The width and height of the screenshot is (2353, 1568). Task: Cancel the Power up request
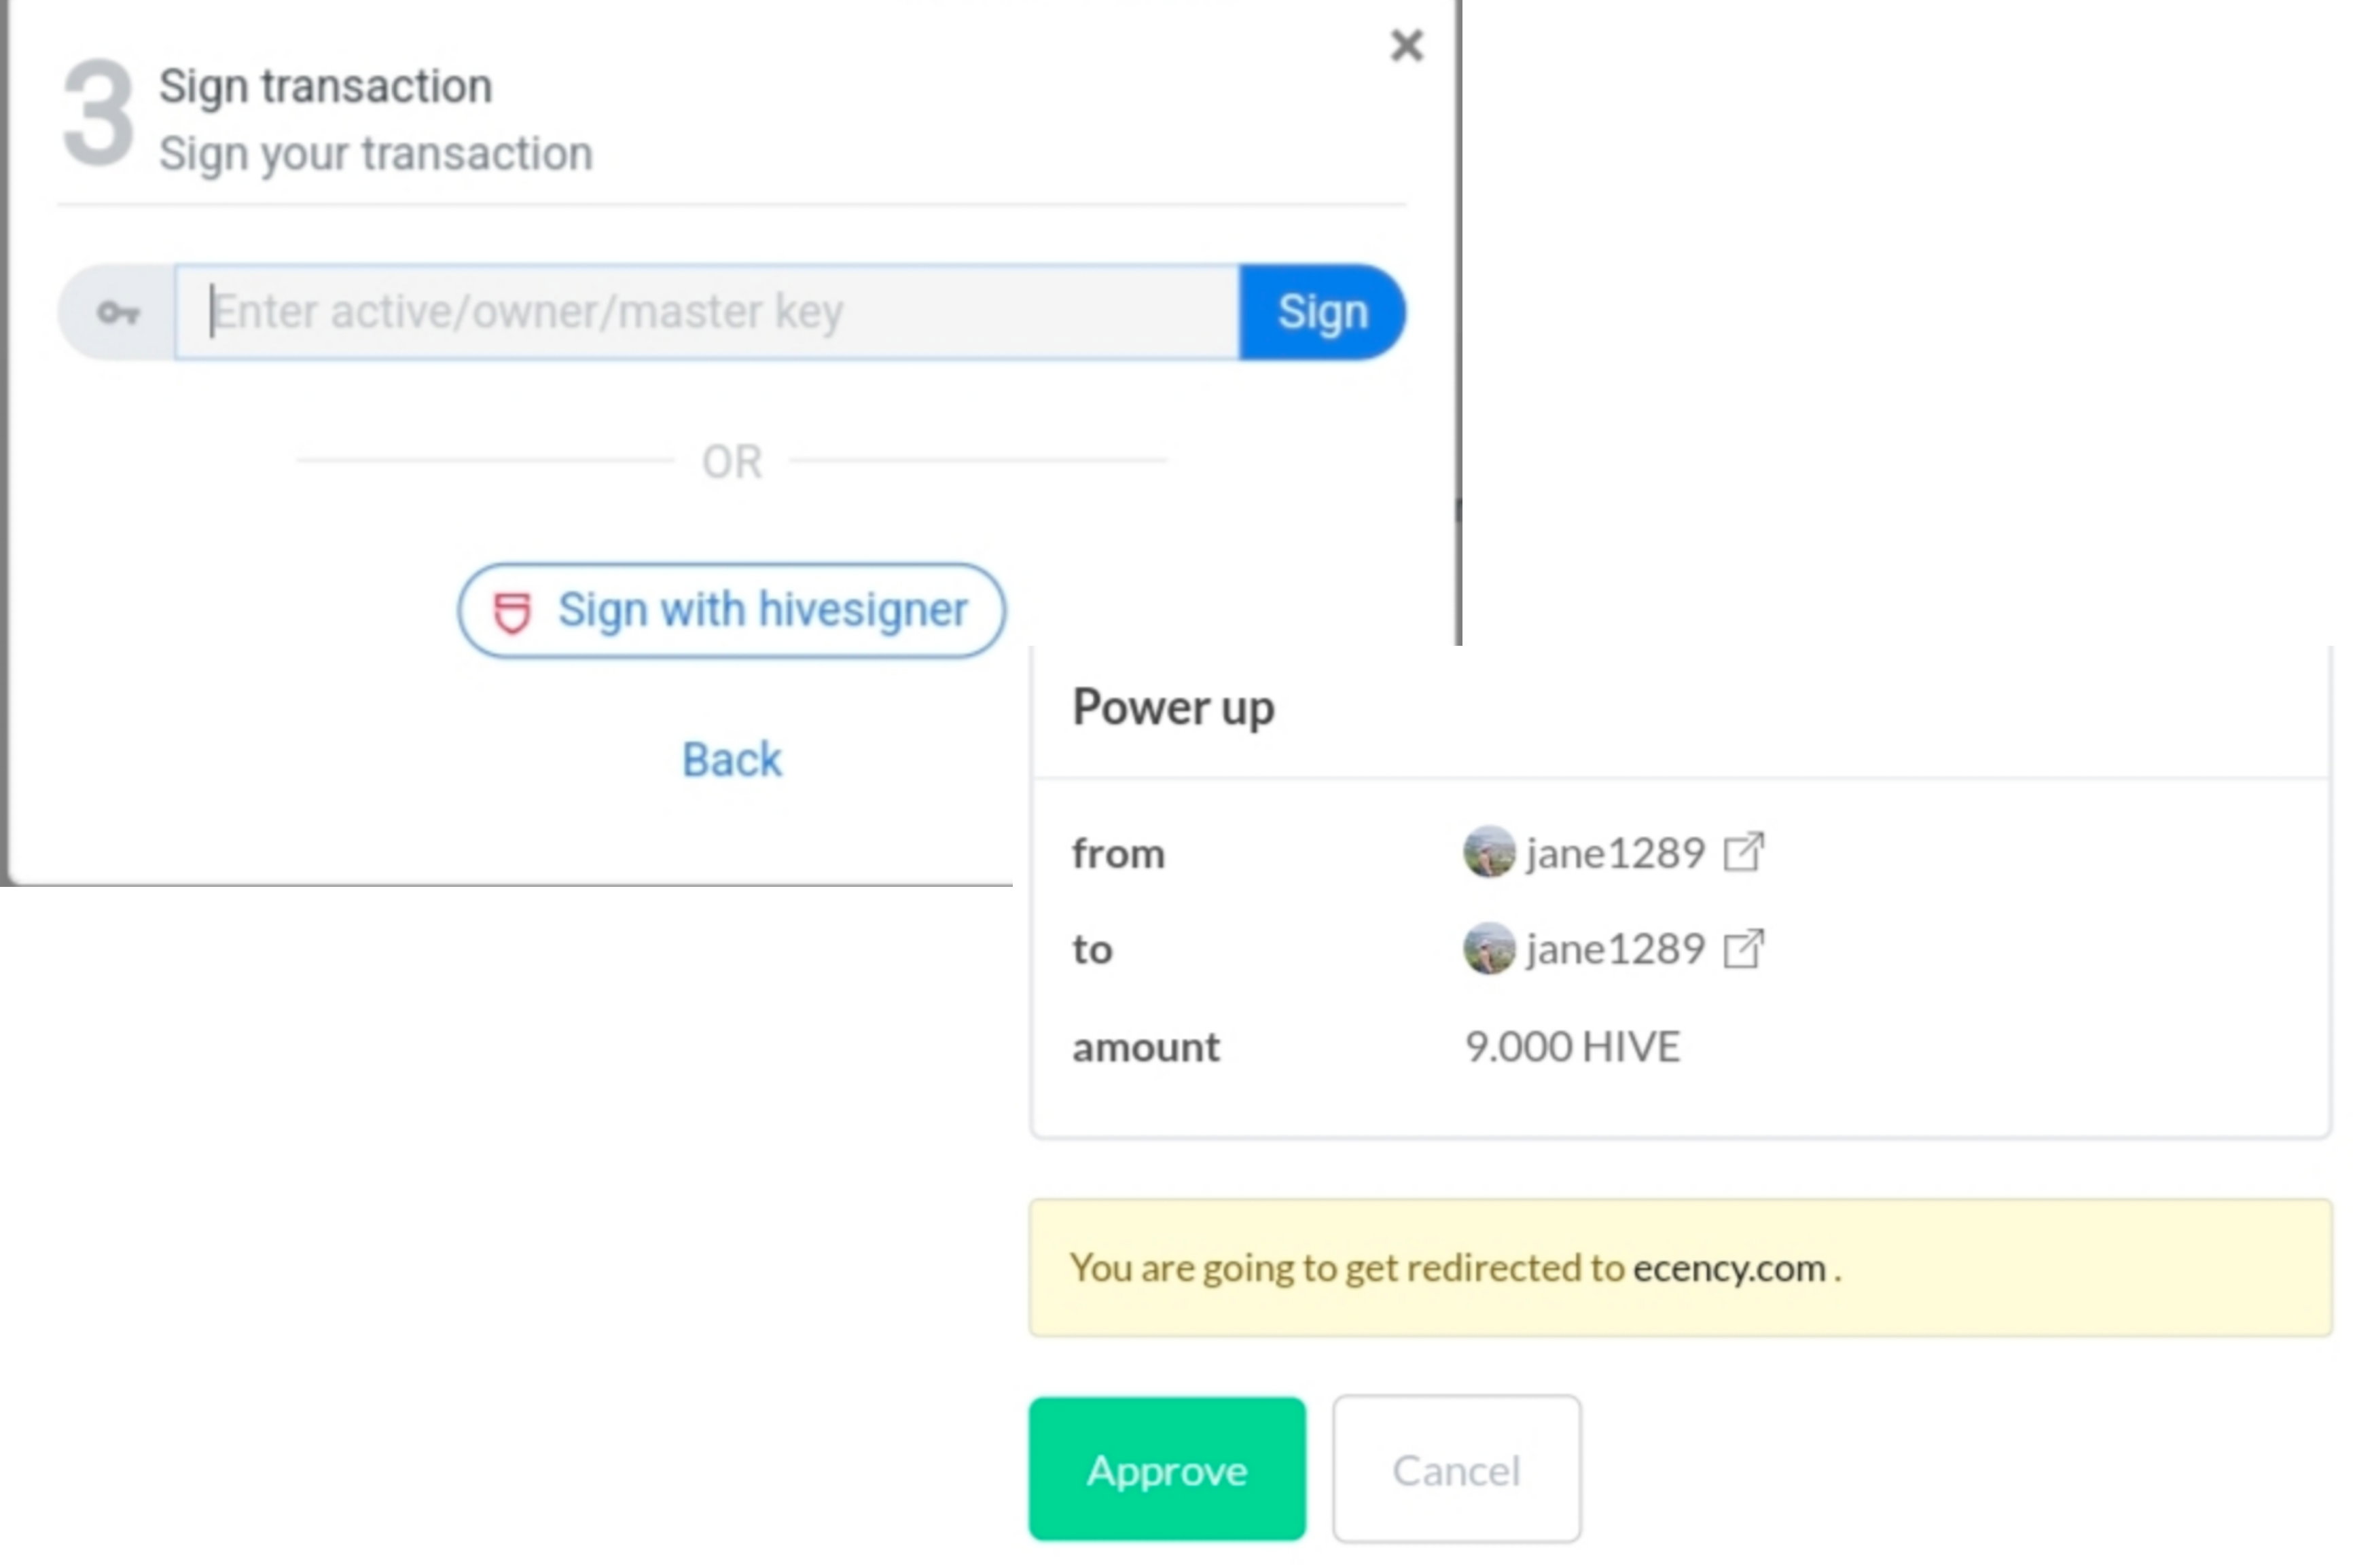(x=1456, y=1469)
